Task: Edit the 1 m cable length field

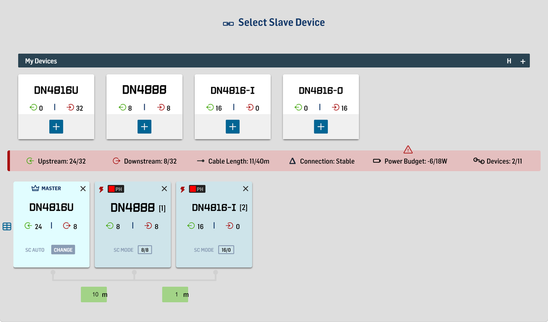Action: 175,294
